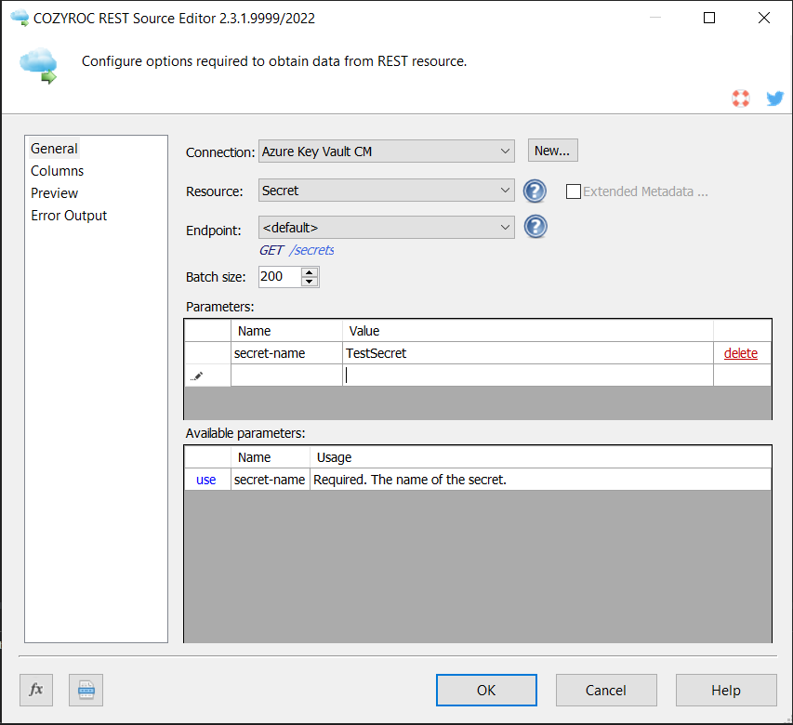The width and height of the screenshot is (793, 725).
Task: Click the New... connection button
Action: click(552, 151)
